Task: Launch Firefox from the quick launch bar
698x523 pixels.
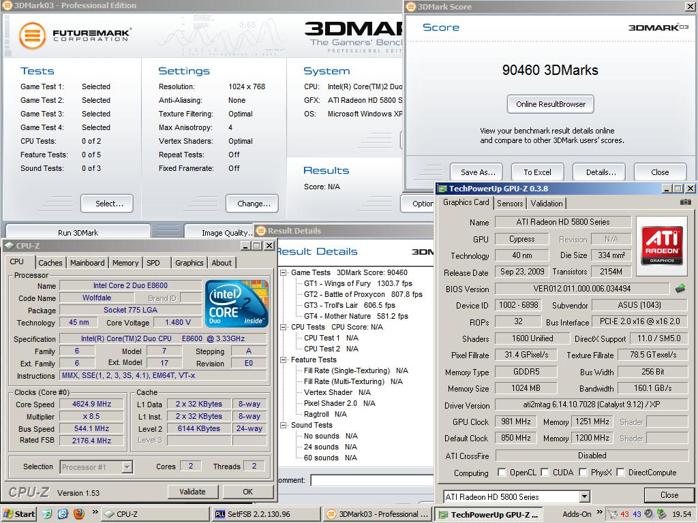Action: (x=79, y=513)
